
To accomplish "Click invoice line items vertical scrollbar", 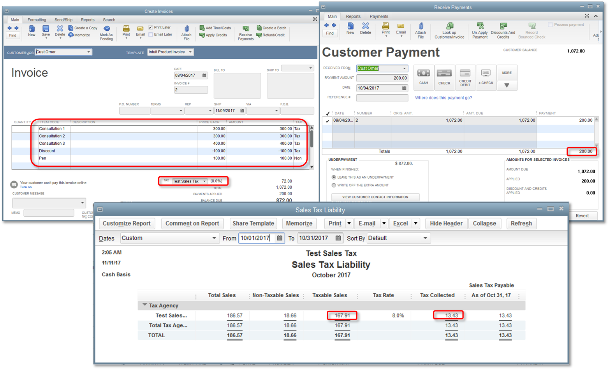I will pos(312,147).
